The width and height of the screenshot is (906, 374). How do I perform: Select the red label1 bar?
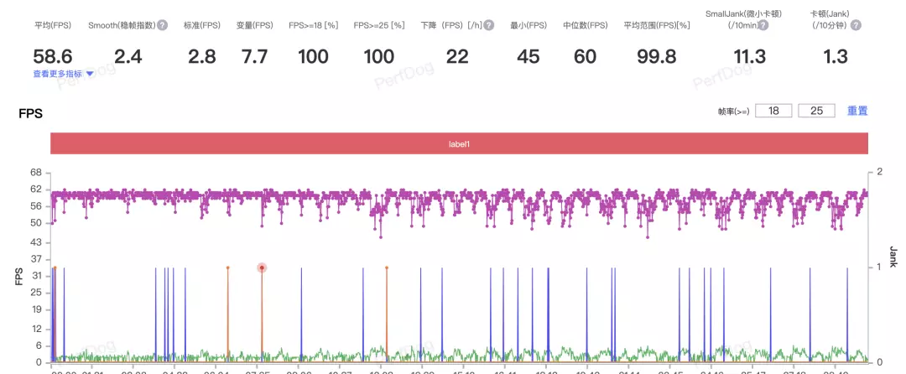pos(460,143)
